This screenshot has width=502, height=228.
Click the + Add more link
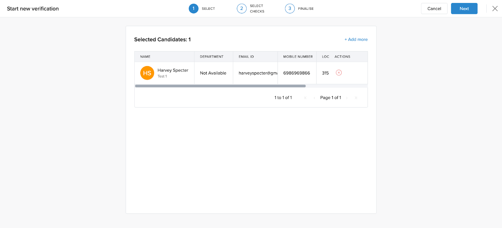(356, 39)
